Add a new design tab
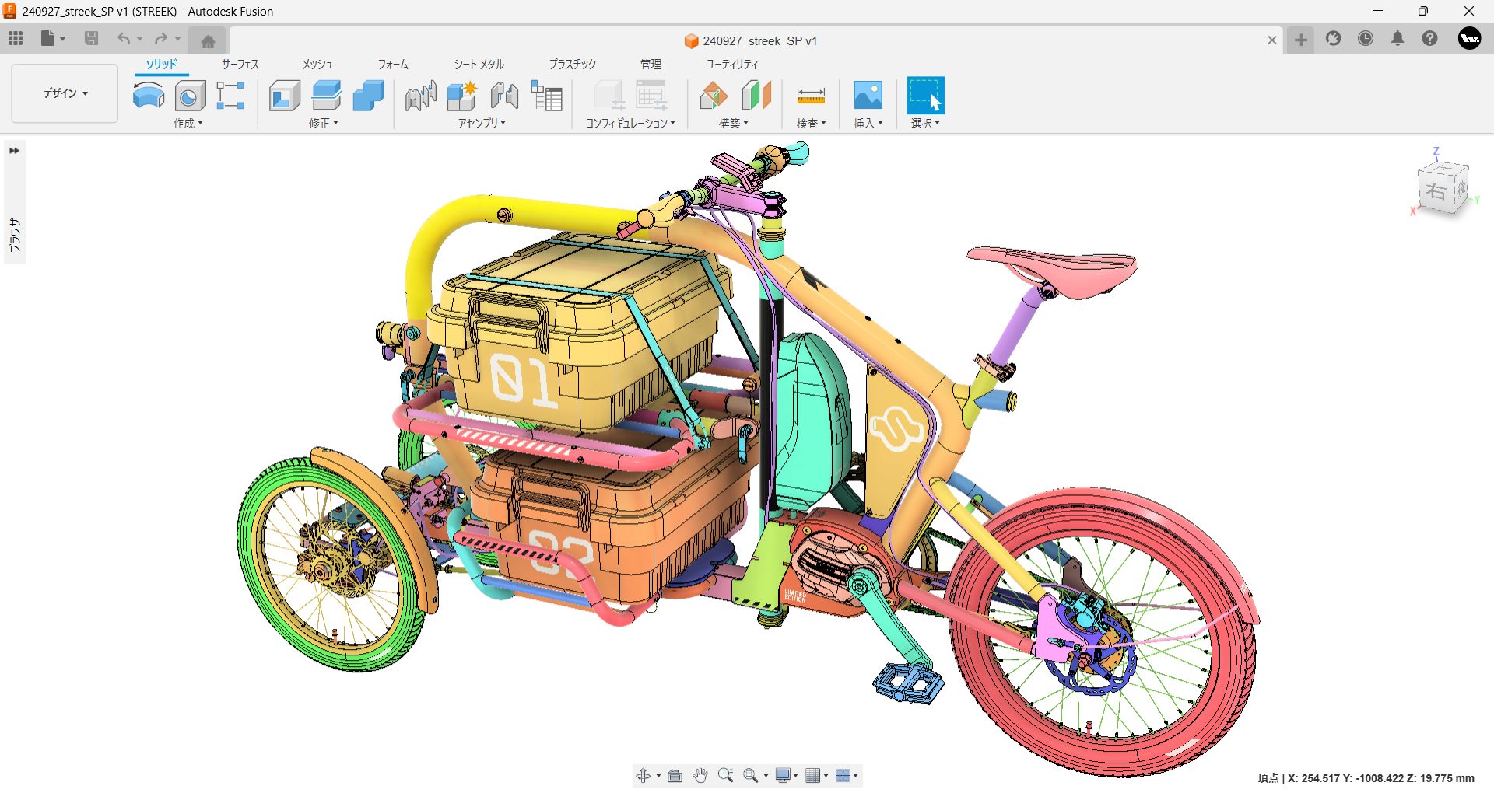This screenshot has height=793, width=1494. pyautogui.click(x=1301, y=40)
